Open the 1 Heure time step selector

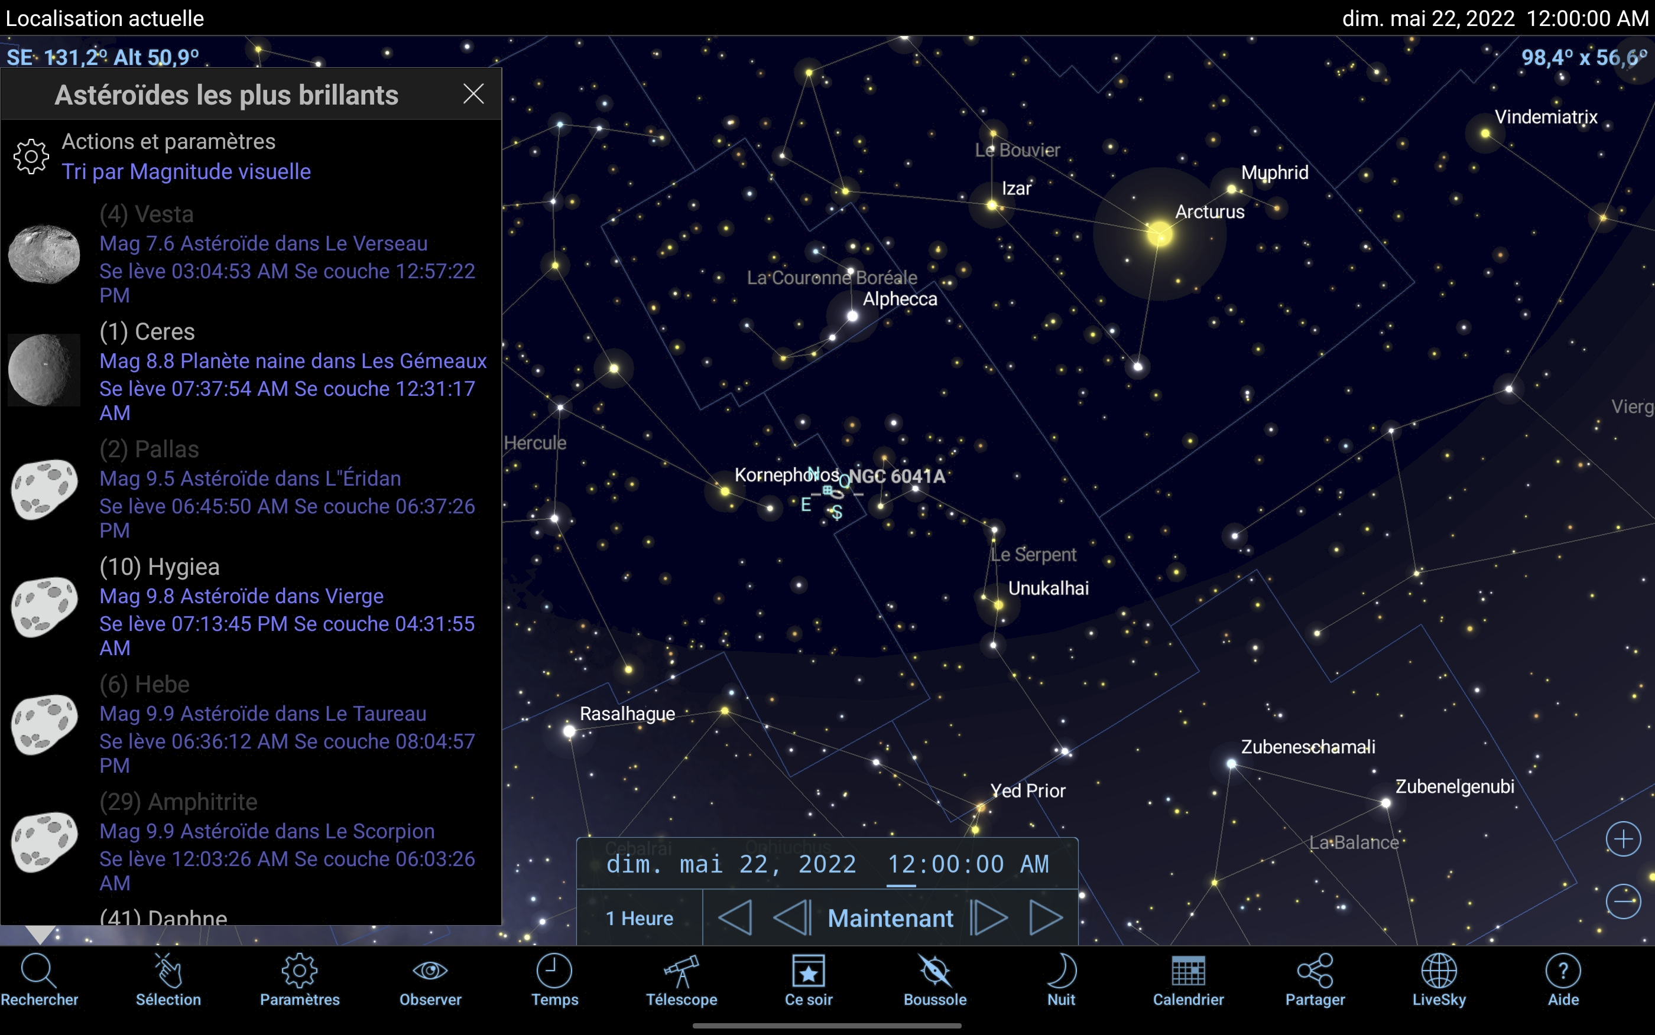639,919
